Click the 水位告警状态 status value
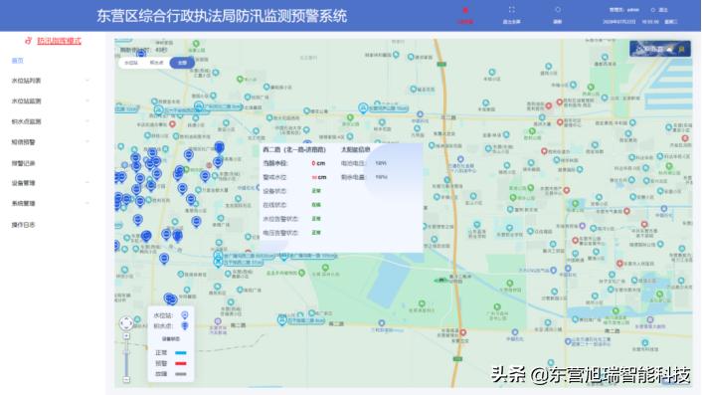702x395 pixels. 316,219
